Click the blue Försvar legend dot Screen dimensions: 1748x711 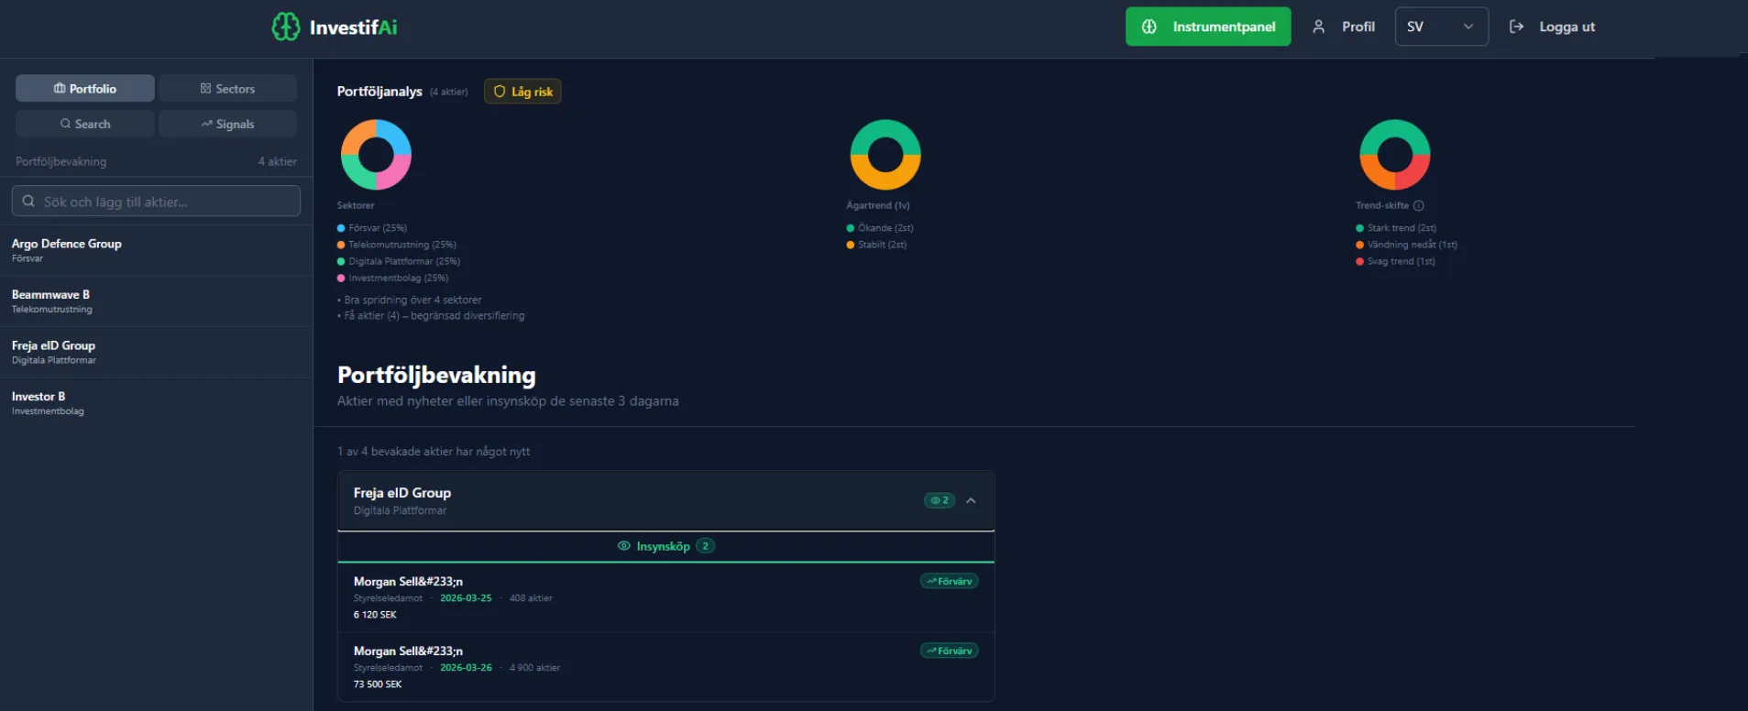(x=341, y=228)
